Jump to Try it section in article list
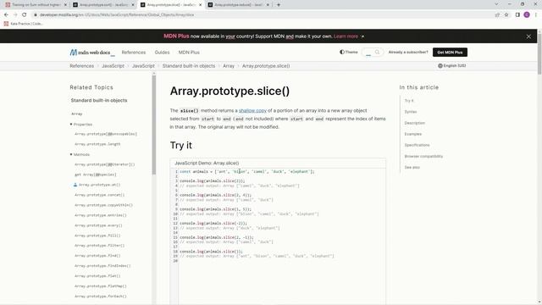 (x=409, y=101)
